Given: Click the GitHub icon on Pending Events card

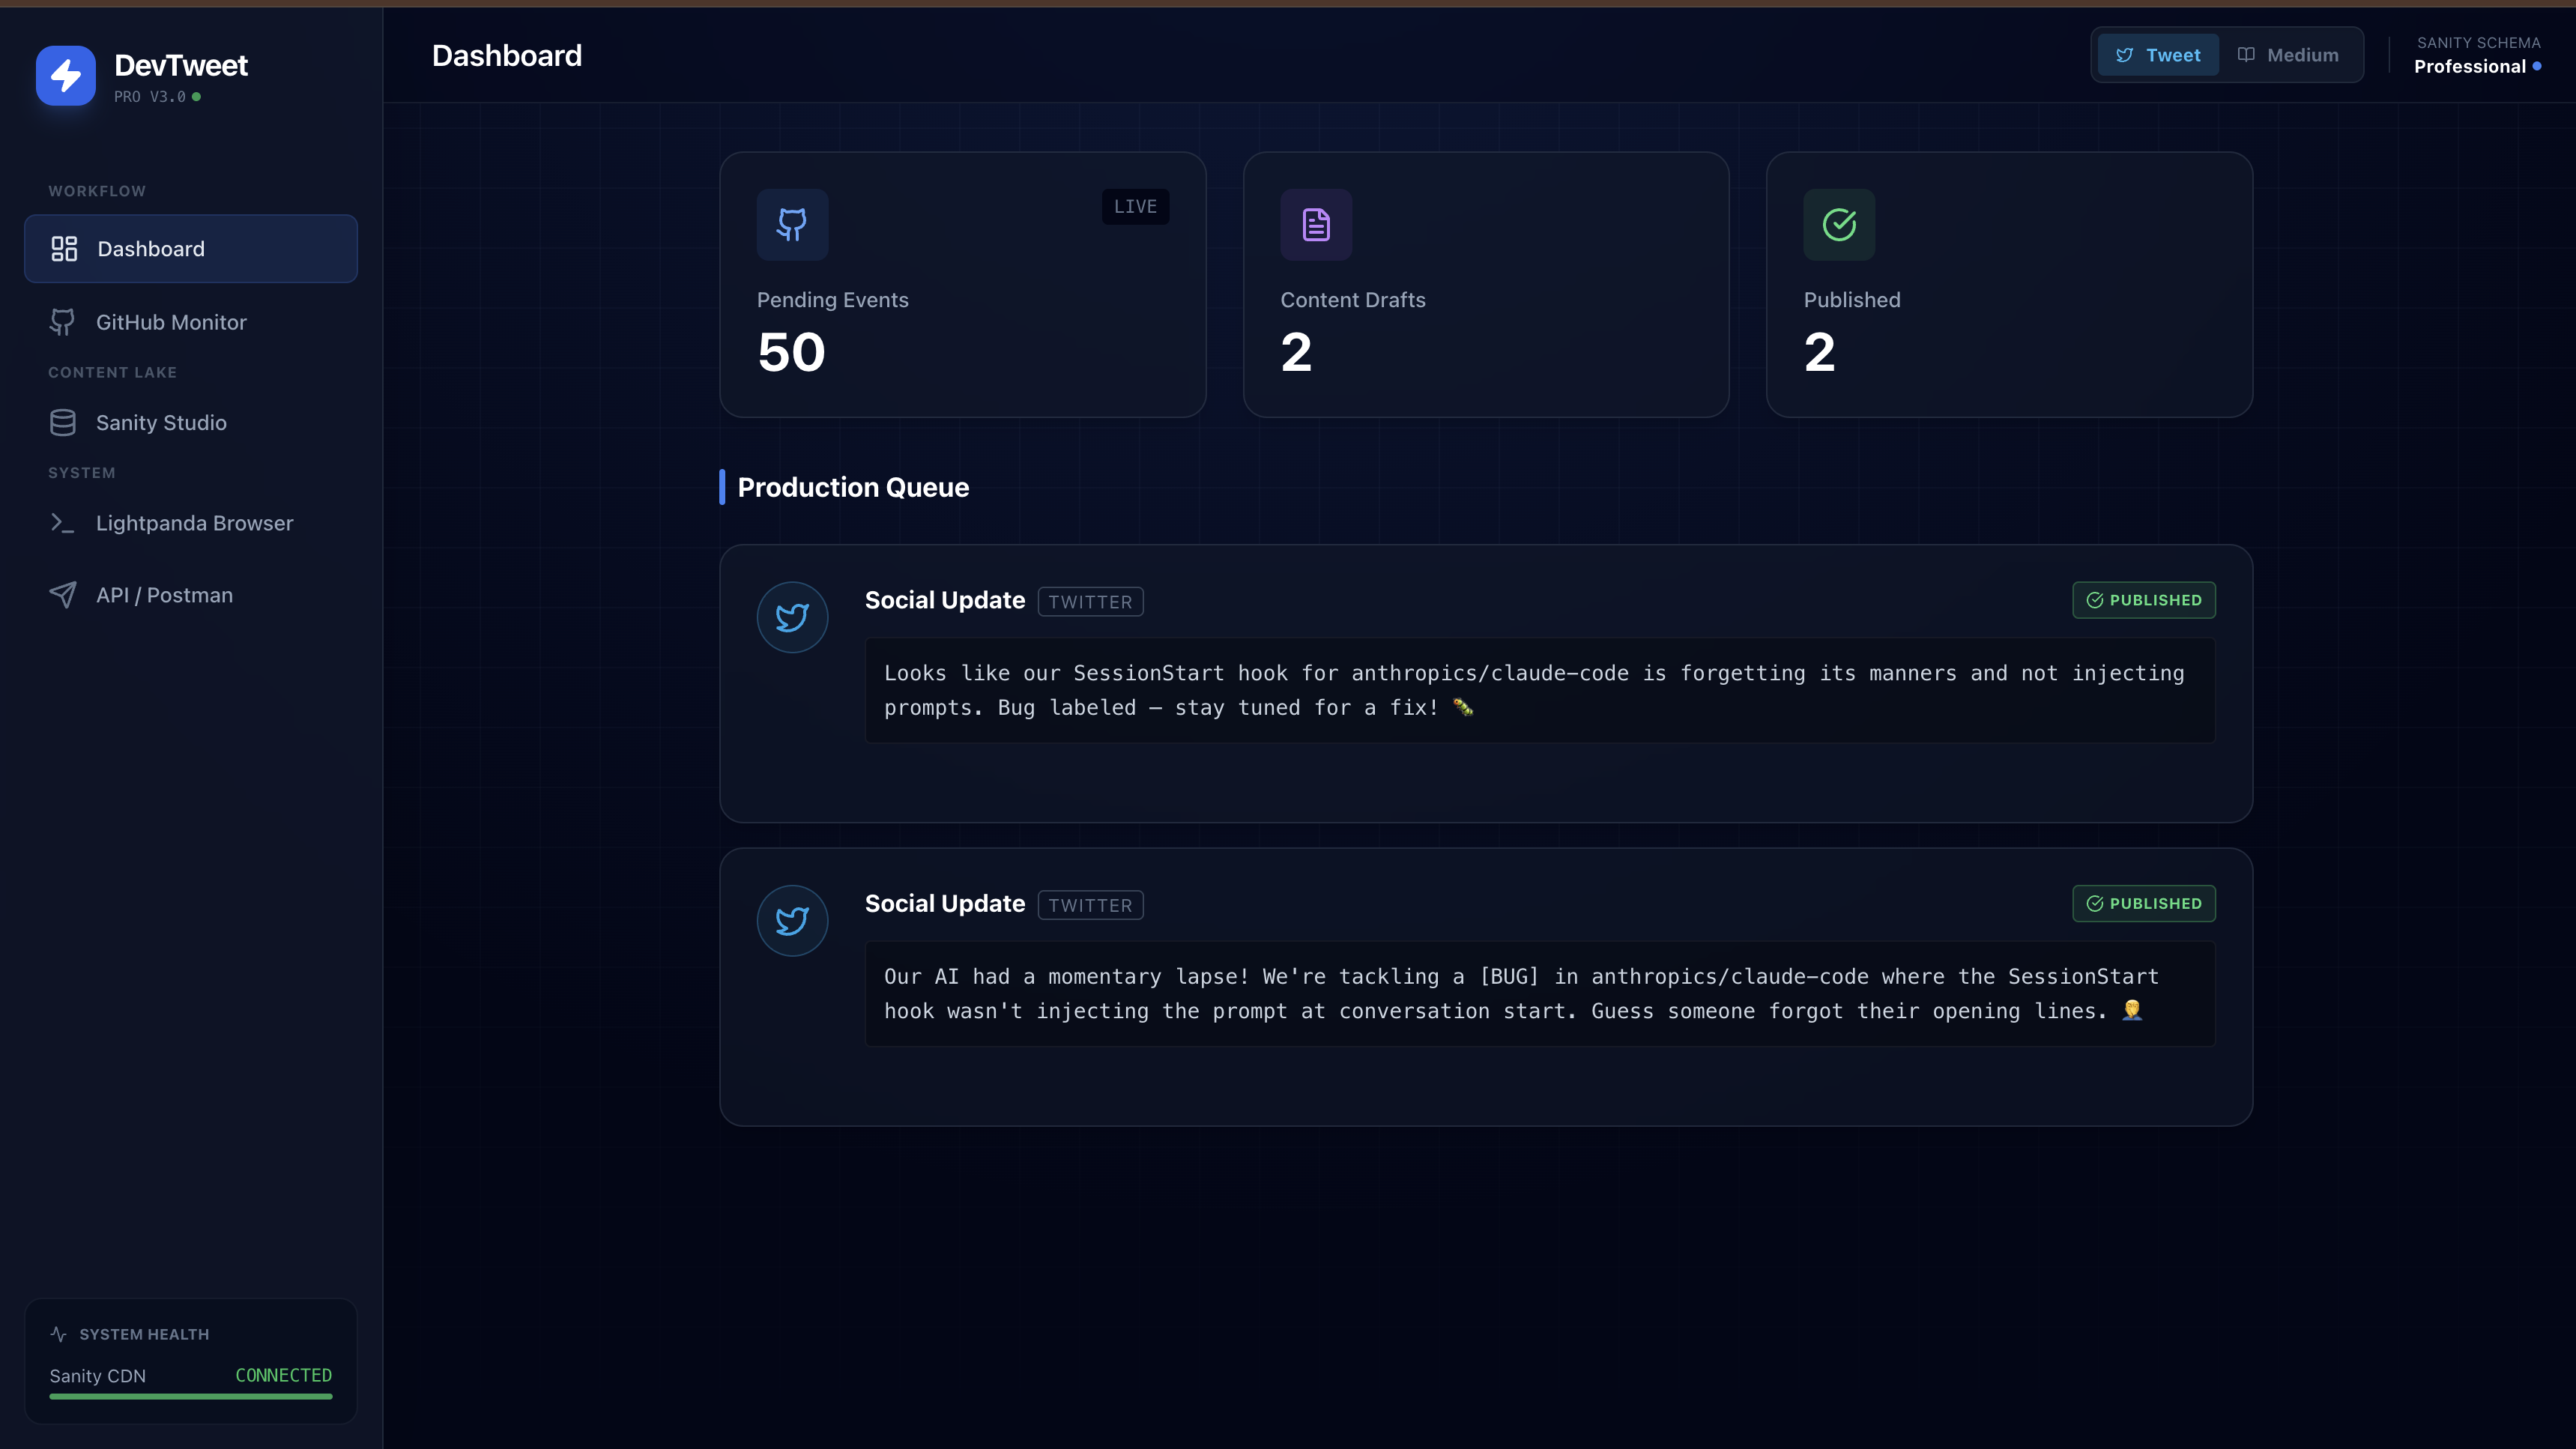Looking at the screenshot, I should pos(792,224).
